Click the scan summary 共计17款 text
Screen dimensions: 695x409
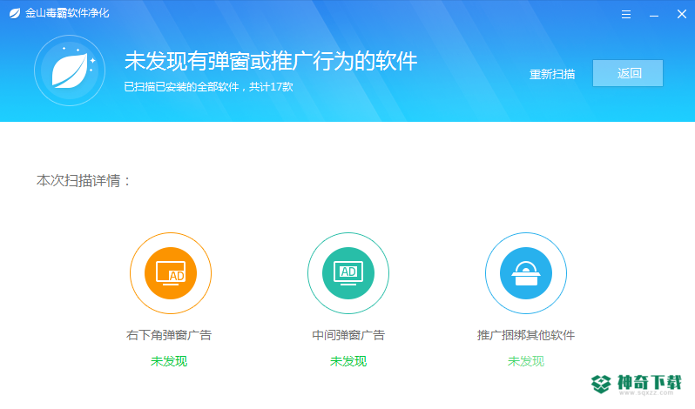[271, 87]
